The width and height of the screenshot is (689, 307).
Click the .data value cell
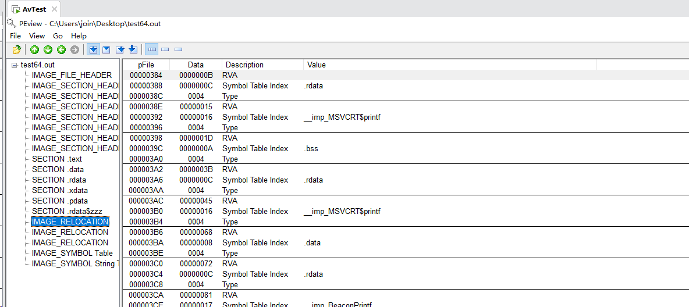(x=312, y=243)
